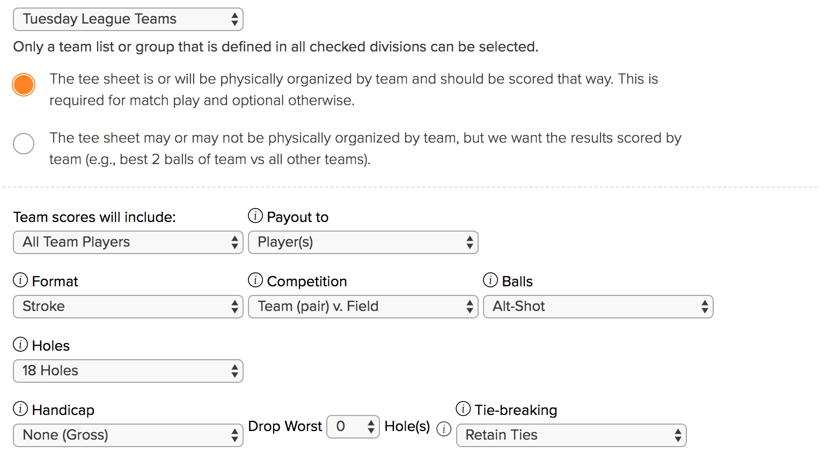Choose the results scored by team radio button
The image size is (835, 460).
[24, 144]
